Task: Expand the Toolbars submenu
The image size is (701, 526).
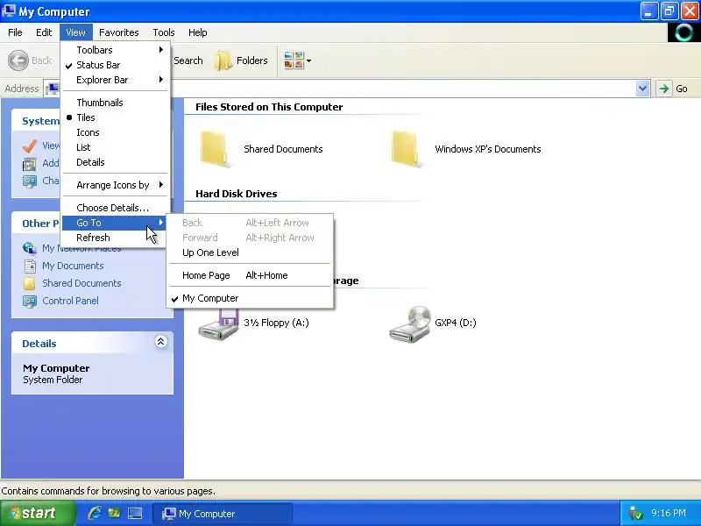Action: coord(115,50)
